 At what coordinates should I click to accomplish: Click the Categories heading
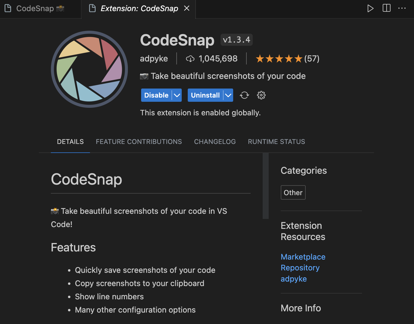[x=304, y=171]
